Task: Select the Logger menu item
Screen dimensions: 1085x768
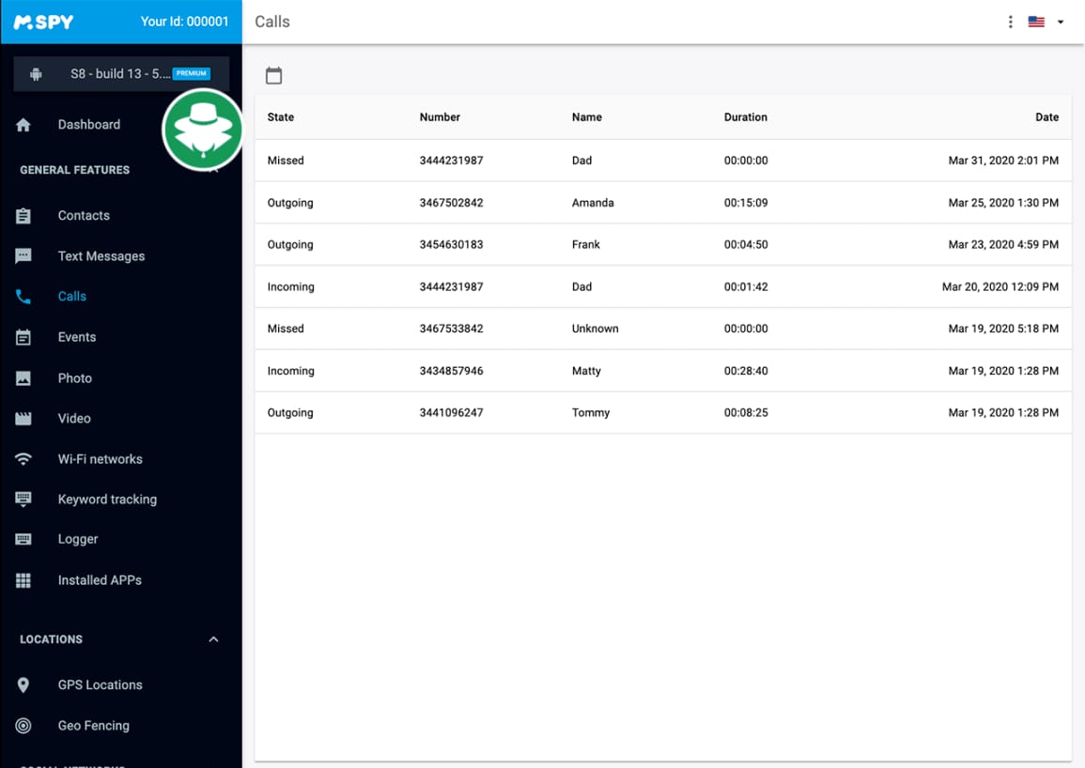Action: click(78, 540)
